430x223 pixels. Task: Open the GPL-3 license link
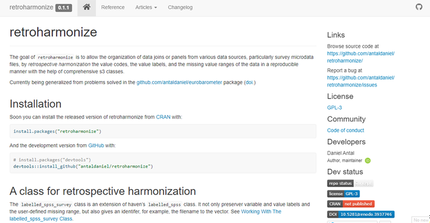click(334, 108)
